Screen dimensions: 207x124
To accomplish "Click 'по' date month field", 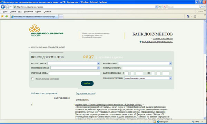I will pyautogui.click(x=158, y=73).
